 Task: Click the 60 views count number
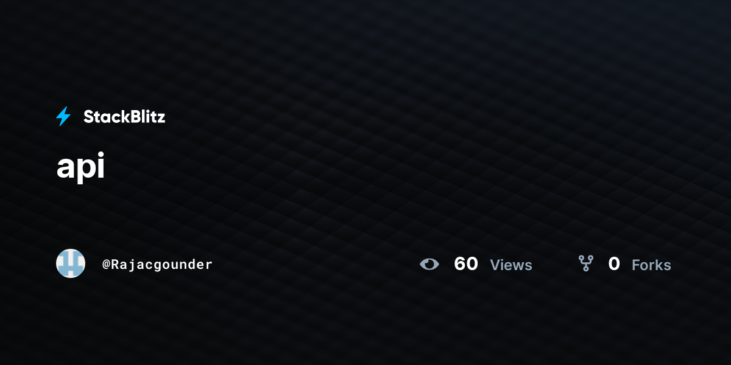pyautogui.click(x=466, y=264)
